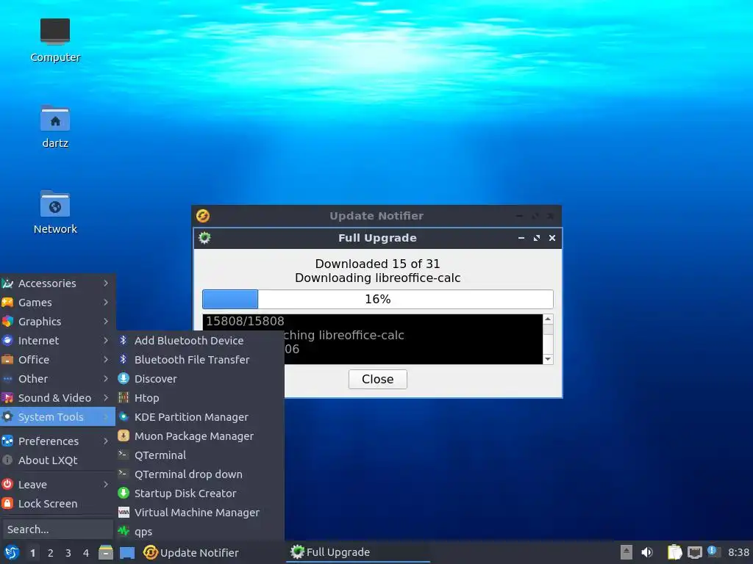Launch QTerminal from System Tools

tap(200, 455)
